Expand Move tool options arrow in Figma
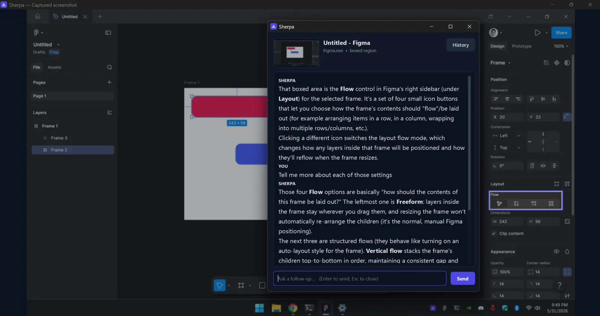 [x=229, y=286]
